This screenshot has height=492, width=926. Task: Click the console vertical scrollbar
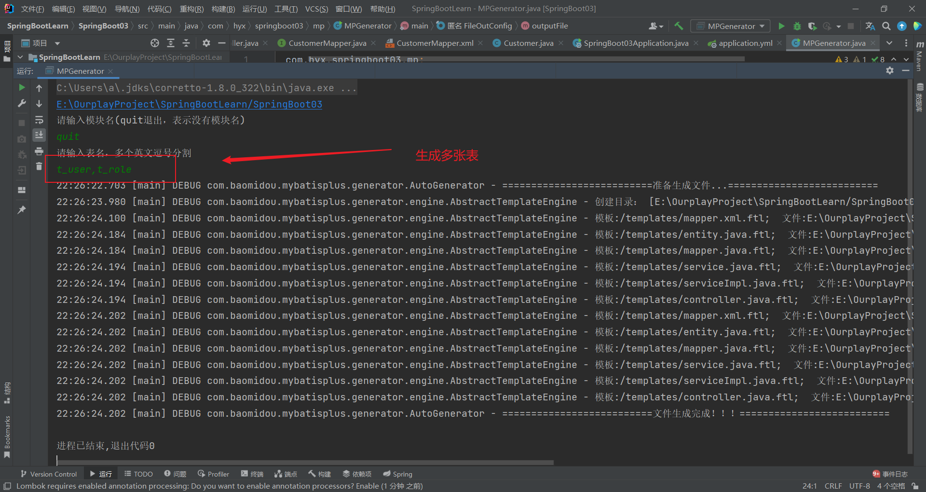(x=910, y=267)
